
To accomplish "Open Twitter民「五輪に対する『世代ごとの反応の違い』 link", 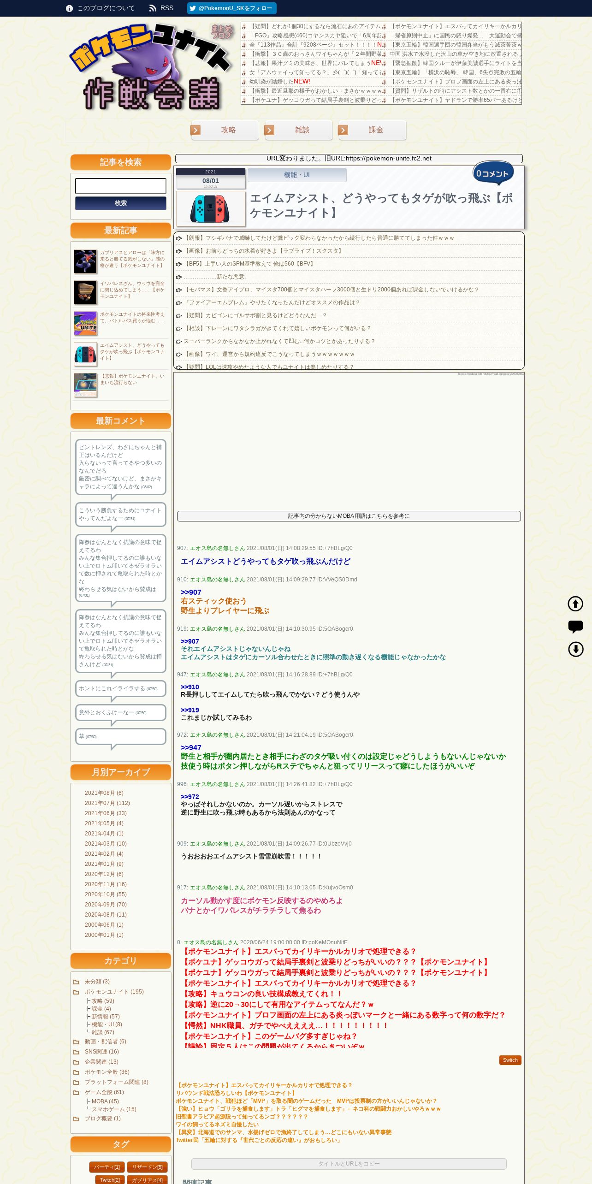I will click(259, 1140).
